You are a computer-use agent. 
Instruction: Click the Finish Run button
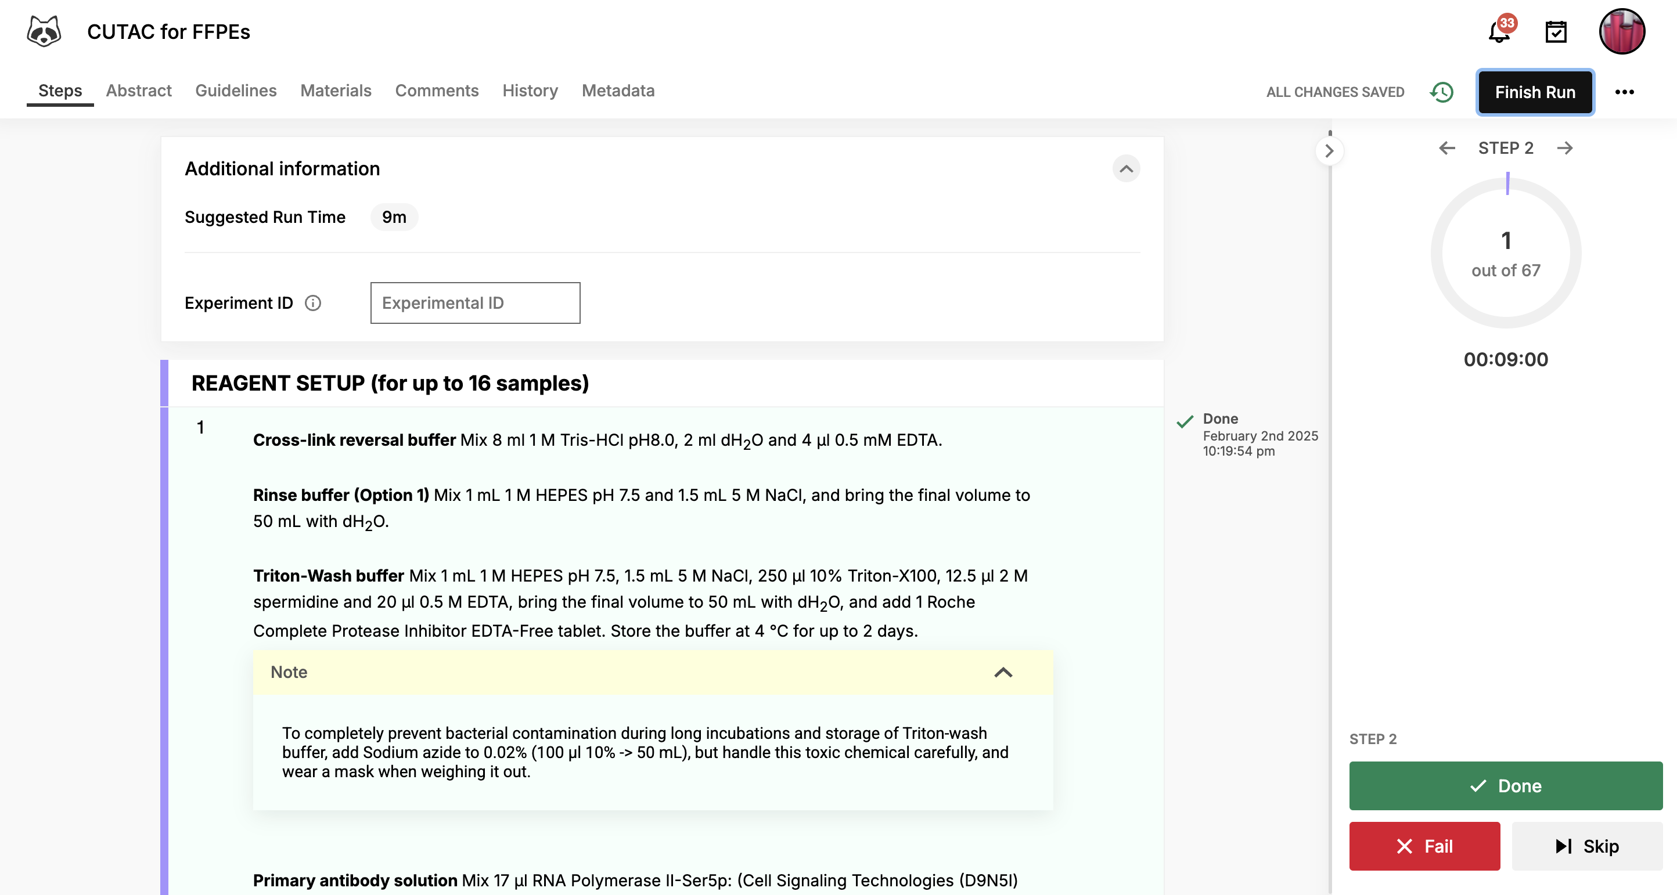click(1535, 92)
